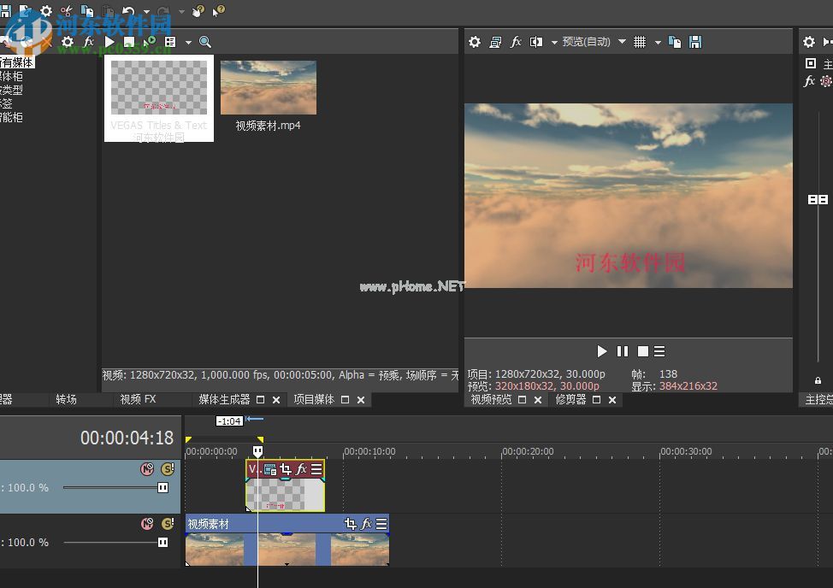Expand the Views dropdown arrow in Project Media
The height and width of the screenshot is (588, 833).
coord(188,42)
